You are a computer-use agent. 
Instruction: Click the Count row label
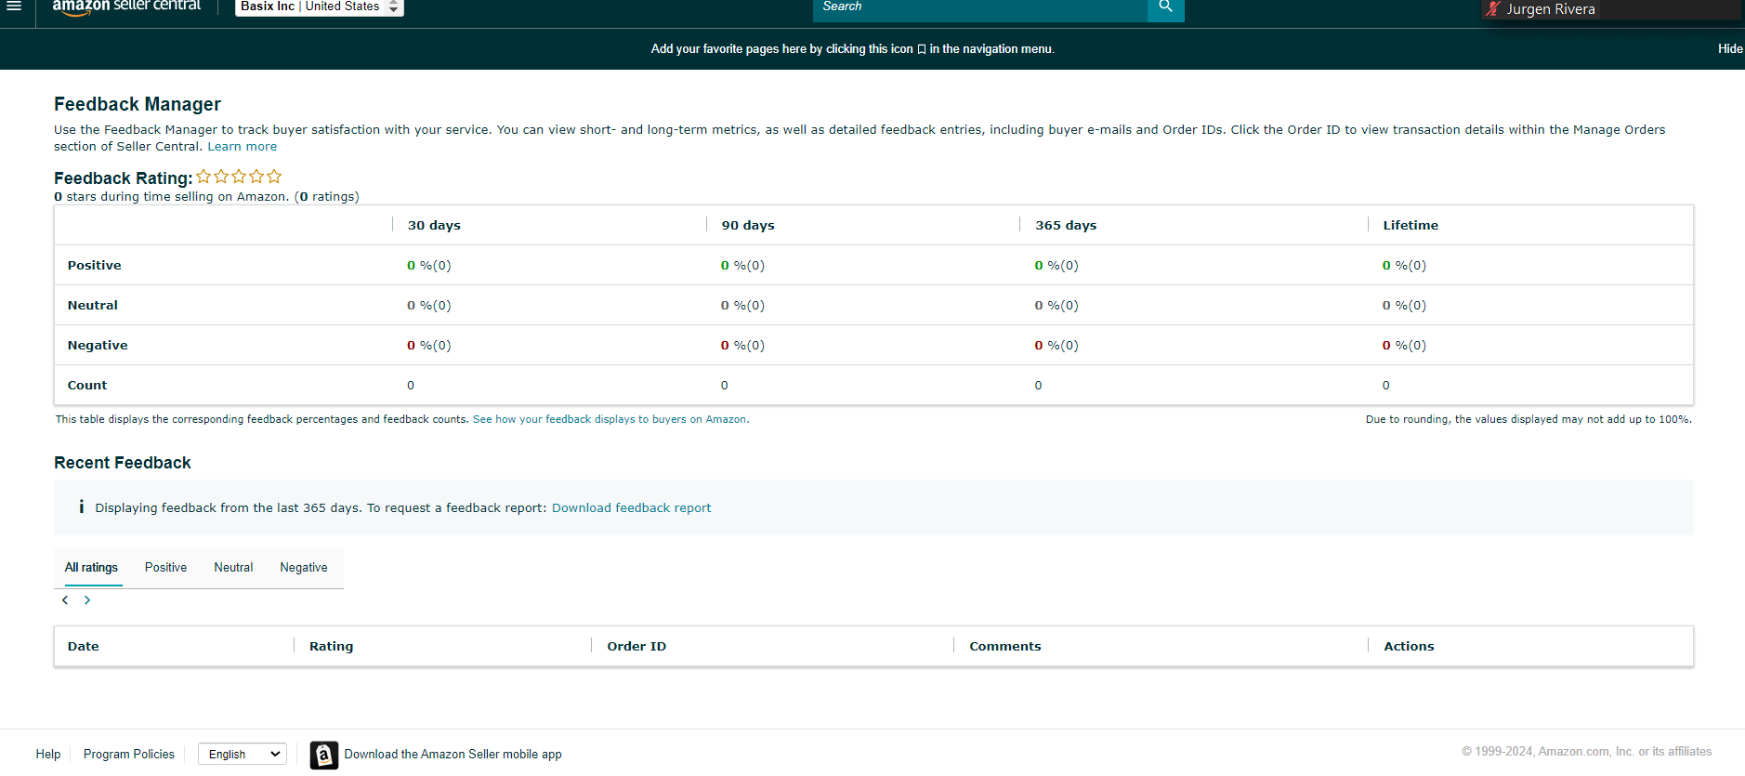point(87,386)
